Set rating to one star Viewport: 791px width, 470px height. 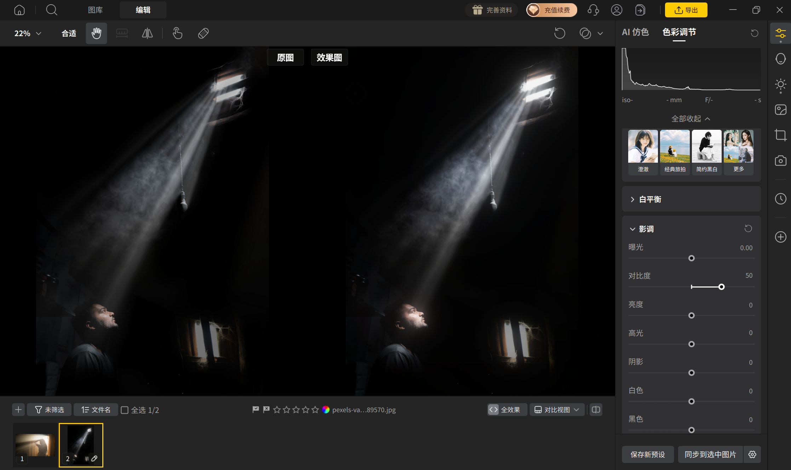point(277,410)
